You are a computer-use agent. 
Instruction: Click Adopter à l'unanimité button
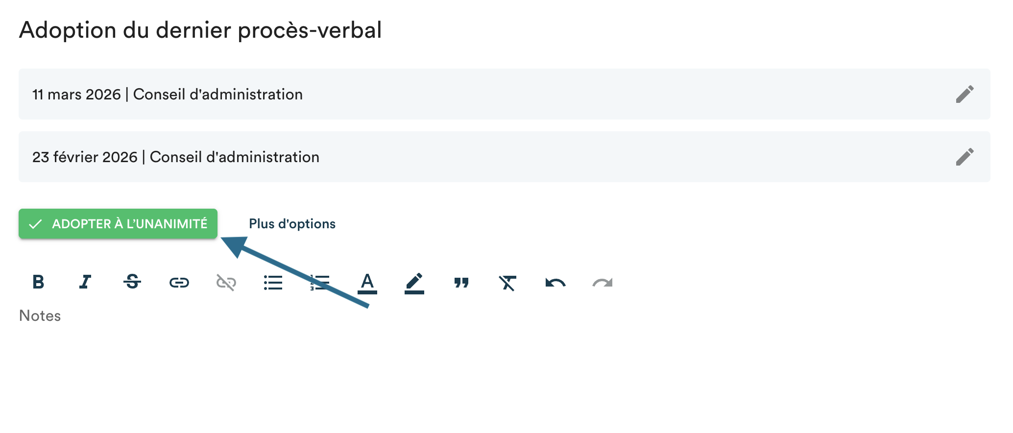(118, 224)
